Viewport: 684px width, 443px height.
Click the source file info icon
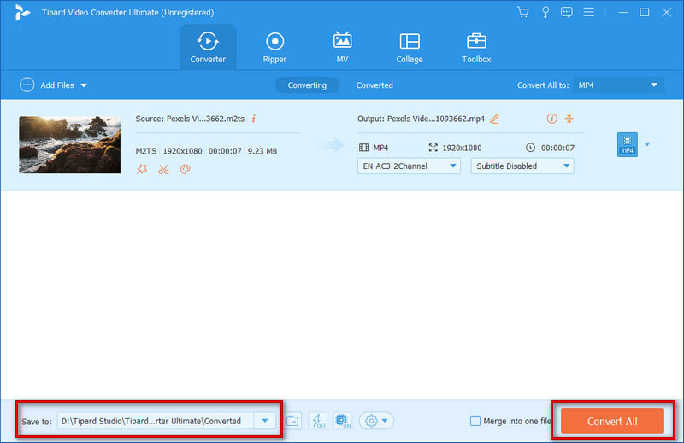pos(253,119)
